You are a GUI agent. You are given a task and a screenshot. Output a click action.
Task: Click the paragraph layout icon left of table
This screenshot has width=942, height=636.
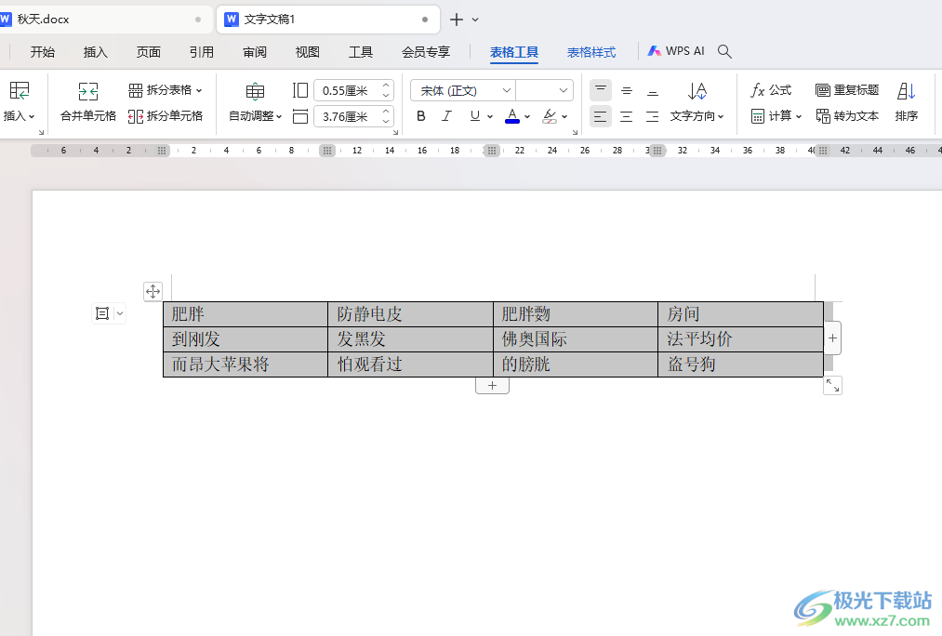[x=102, y=313]
